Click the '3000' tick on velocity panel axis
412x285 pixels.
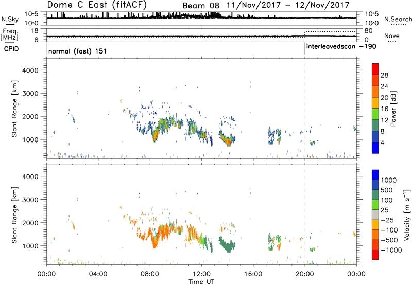point(30,200)
